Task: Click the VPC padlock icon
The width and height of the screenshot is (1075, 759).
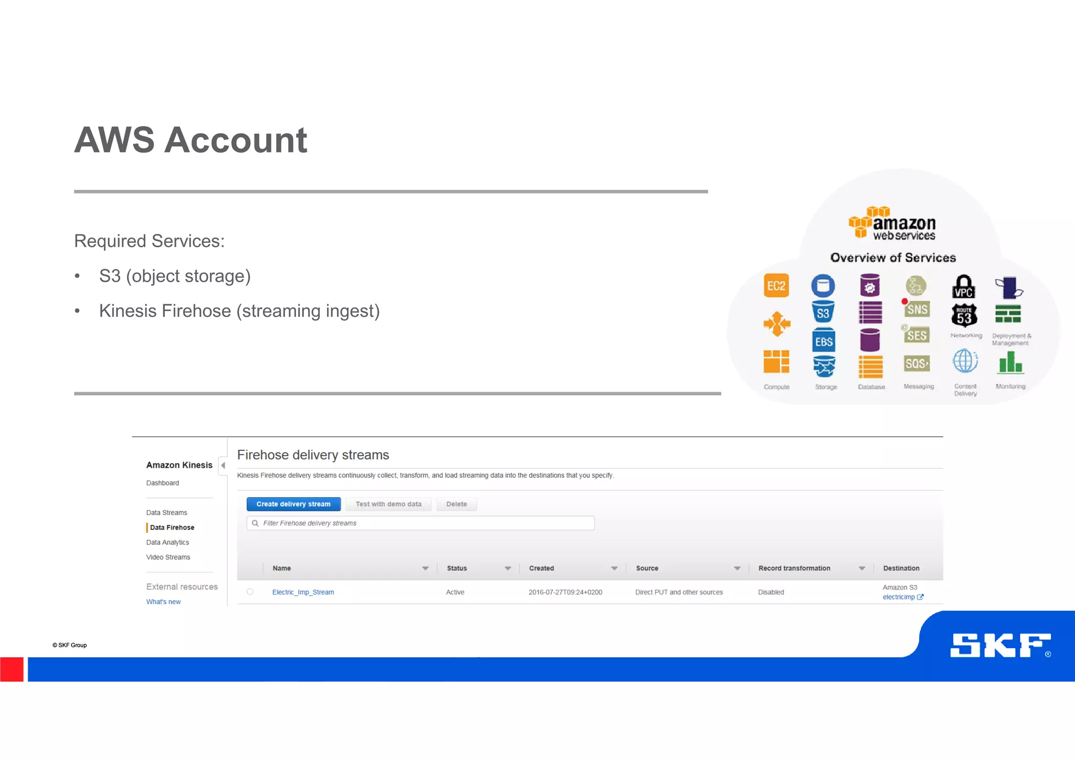Action: tap(964, 286)
